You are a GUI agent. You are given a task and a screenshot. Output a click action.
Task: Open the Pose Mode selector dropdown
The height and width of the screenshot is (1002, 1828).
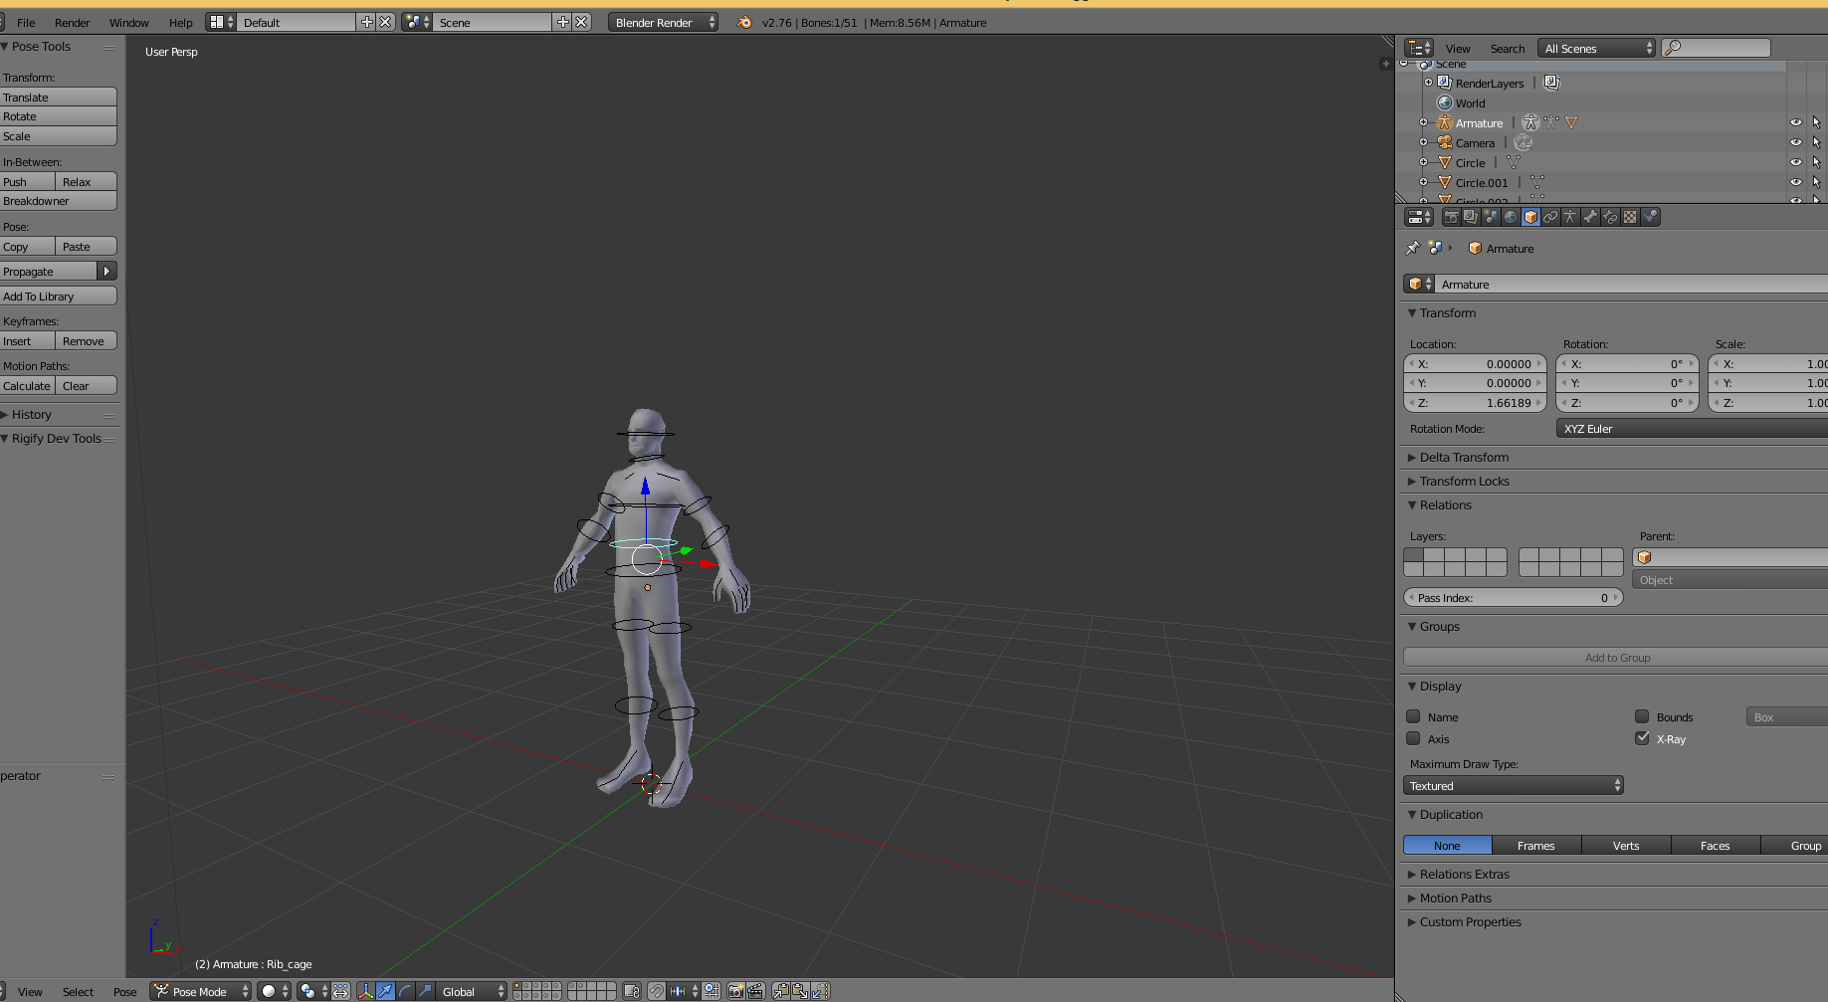(200, 991)
